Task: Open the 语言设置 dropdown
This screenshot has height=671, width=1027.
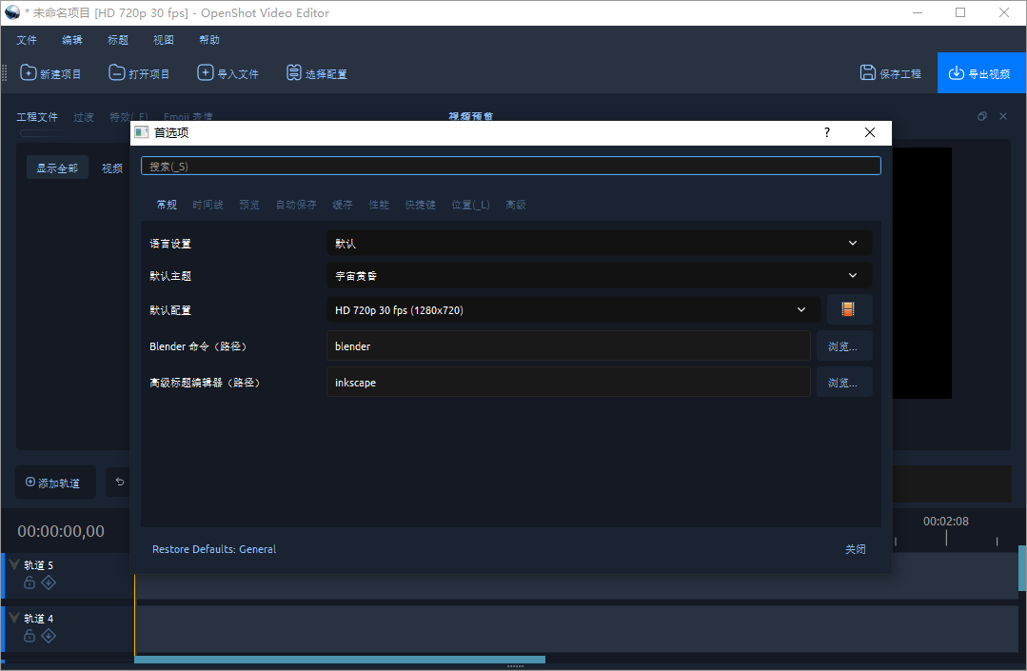Action: pyautogui.click(x=599, y=243)
